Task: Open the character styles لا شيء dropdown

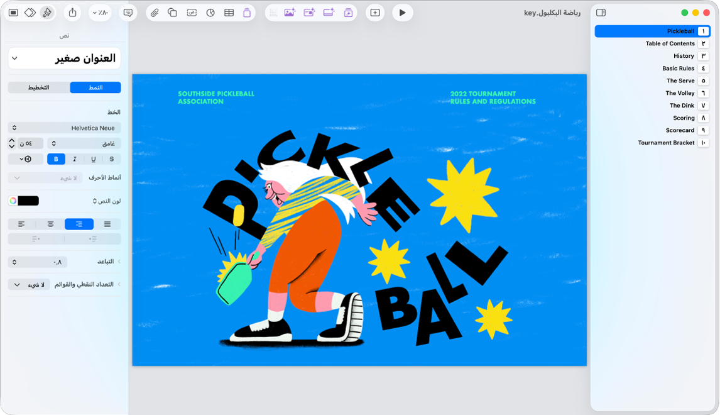Action: pos(45,178)
